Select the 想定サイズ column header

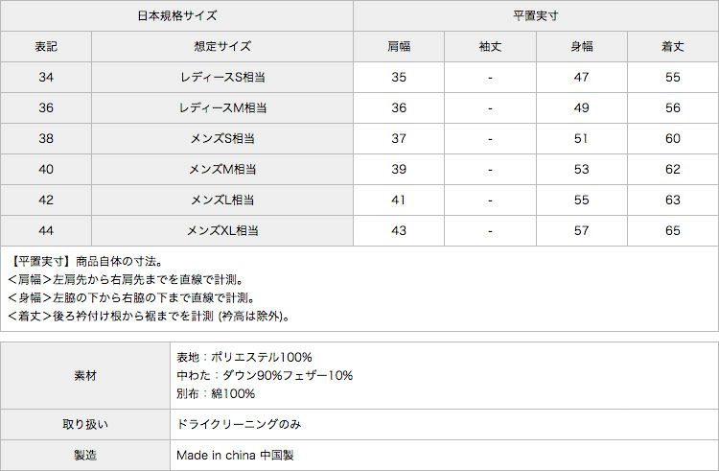coord(222,46)
